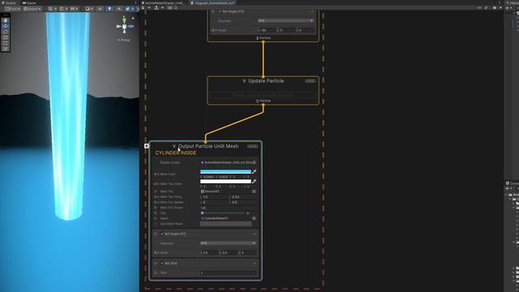Click Output Particle Unlit Mesh title
This screenshot has height=292, width=519.
[208, 146]
